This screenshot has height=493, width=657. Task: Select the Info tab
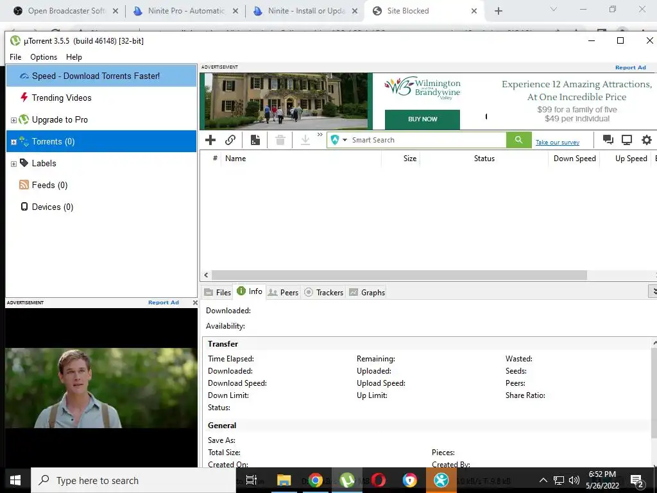click(x=250, y=291)
